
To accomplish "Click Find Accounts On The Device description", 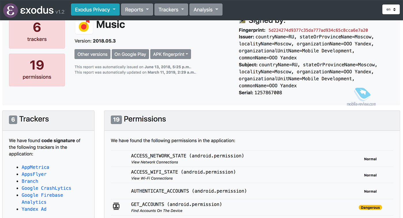I will [x=157, y=211].
